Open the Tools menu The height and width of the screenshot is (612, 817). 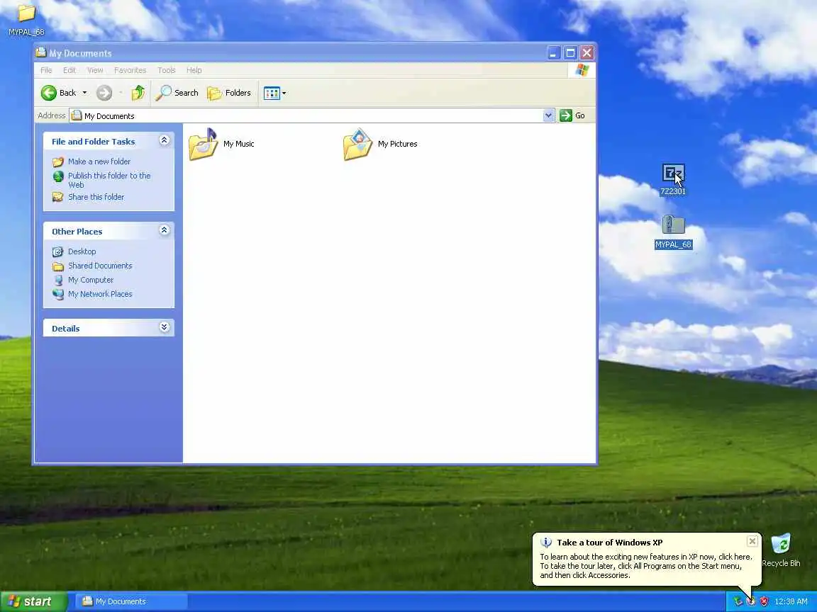pos(167,70)
